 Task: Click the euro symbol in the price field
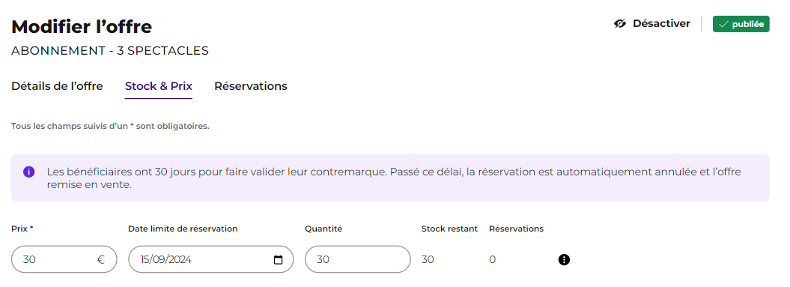pos(101,260)
